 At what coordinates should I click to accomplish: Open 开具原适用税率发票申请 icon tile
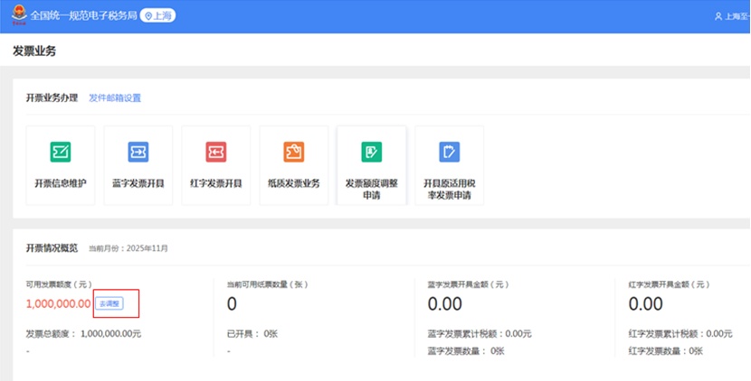click(x=449, y=152)
